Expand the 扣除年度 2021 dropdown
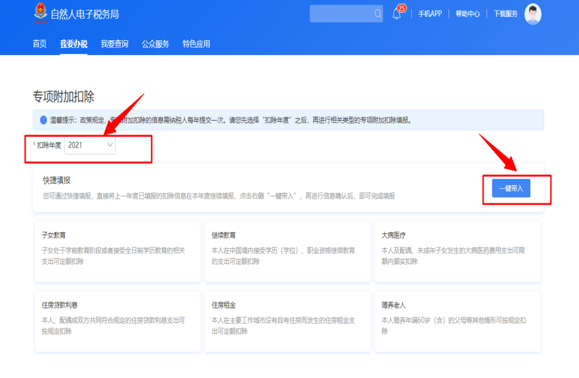The image size is (579, 378). tap(89, 145)
